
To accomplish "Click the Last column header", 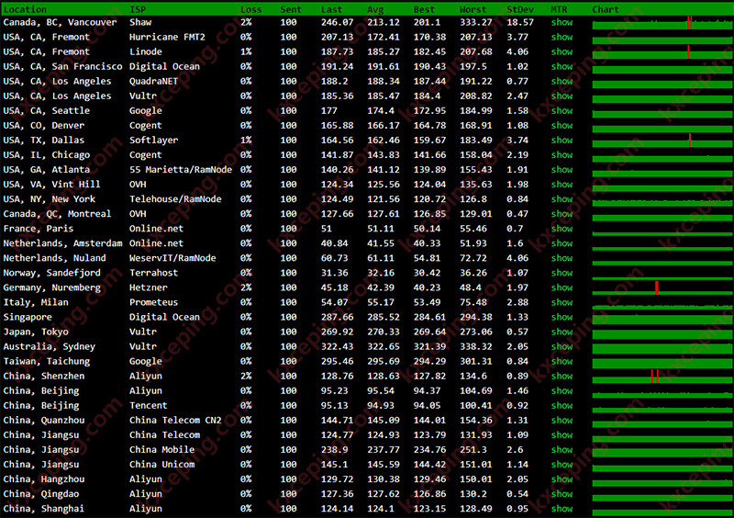I will coord(331,9).
